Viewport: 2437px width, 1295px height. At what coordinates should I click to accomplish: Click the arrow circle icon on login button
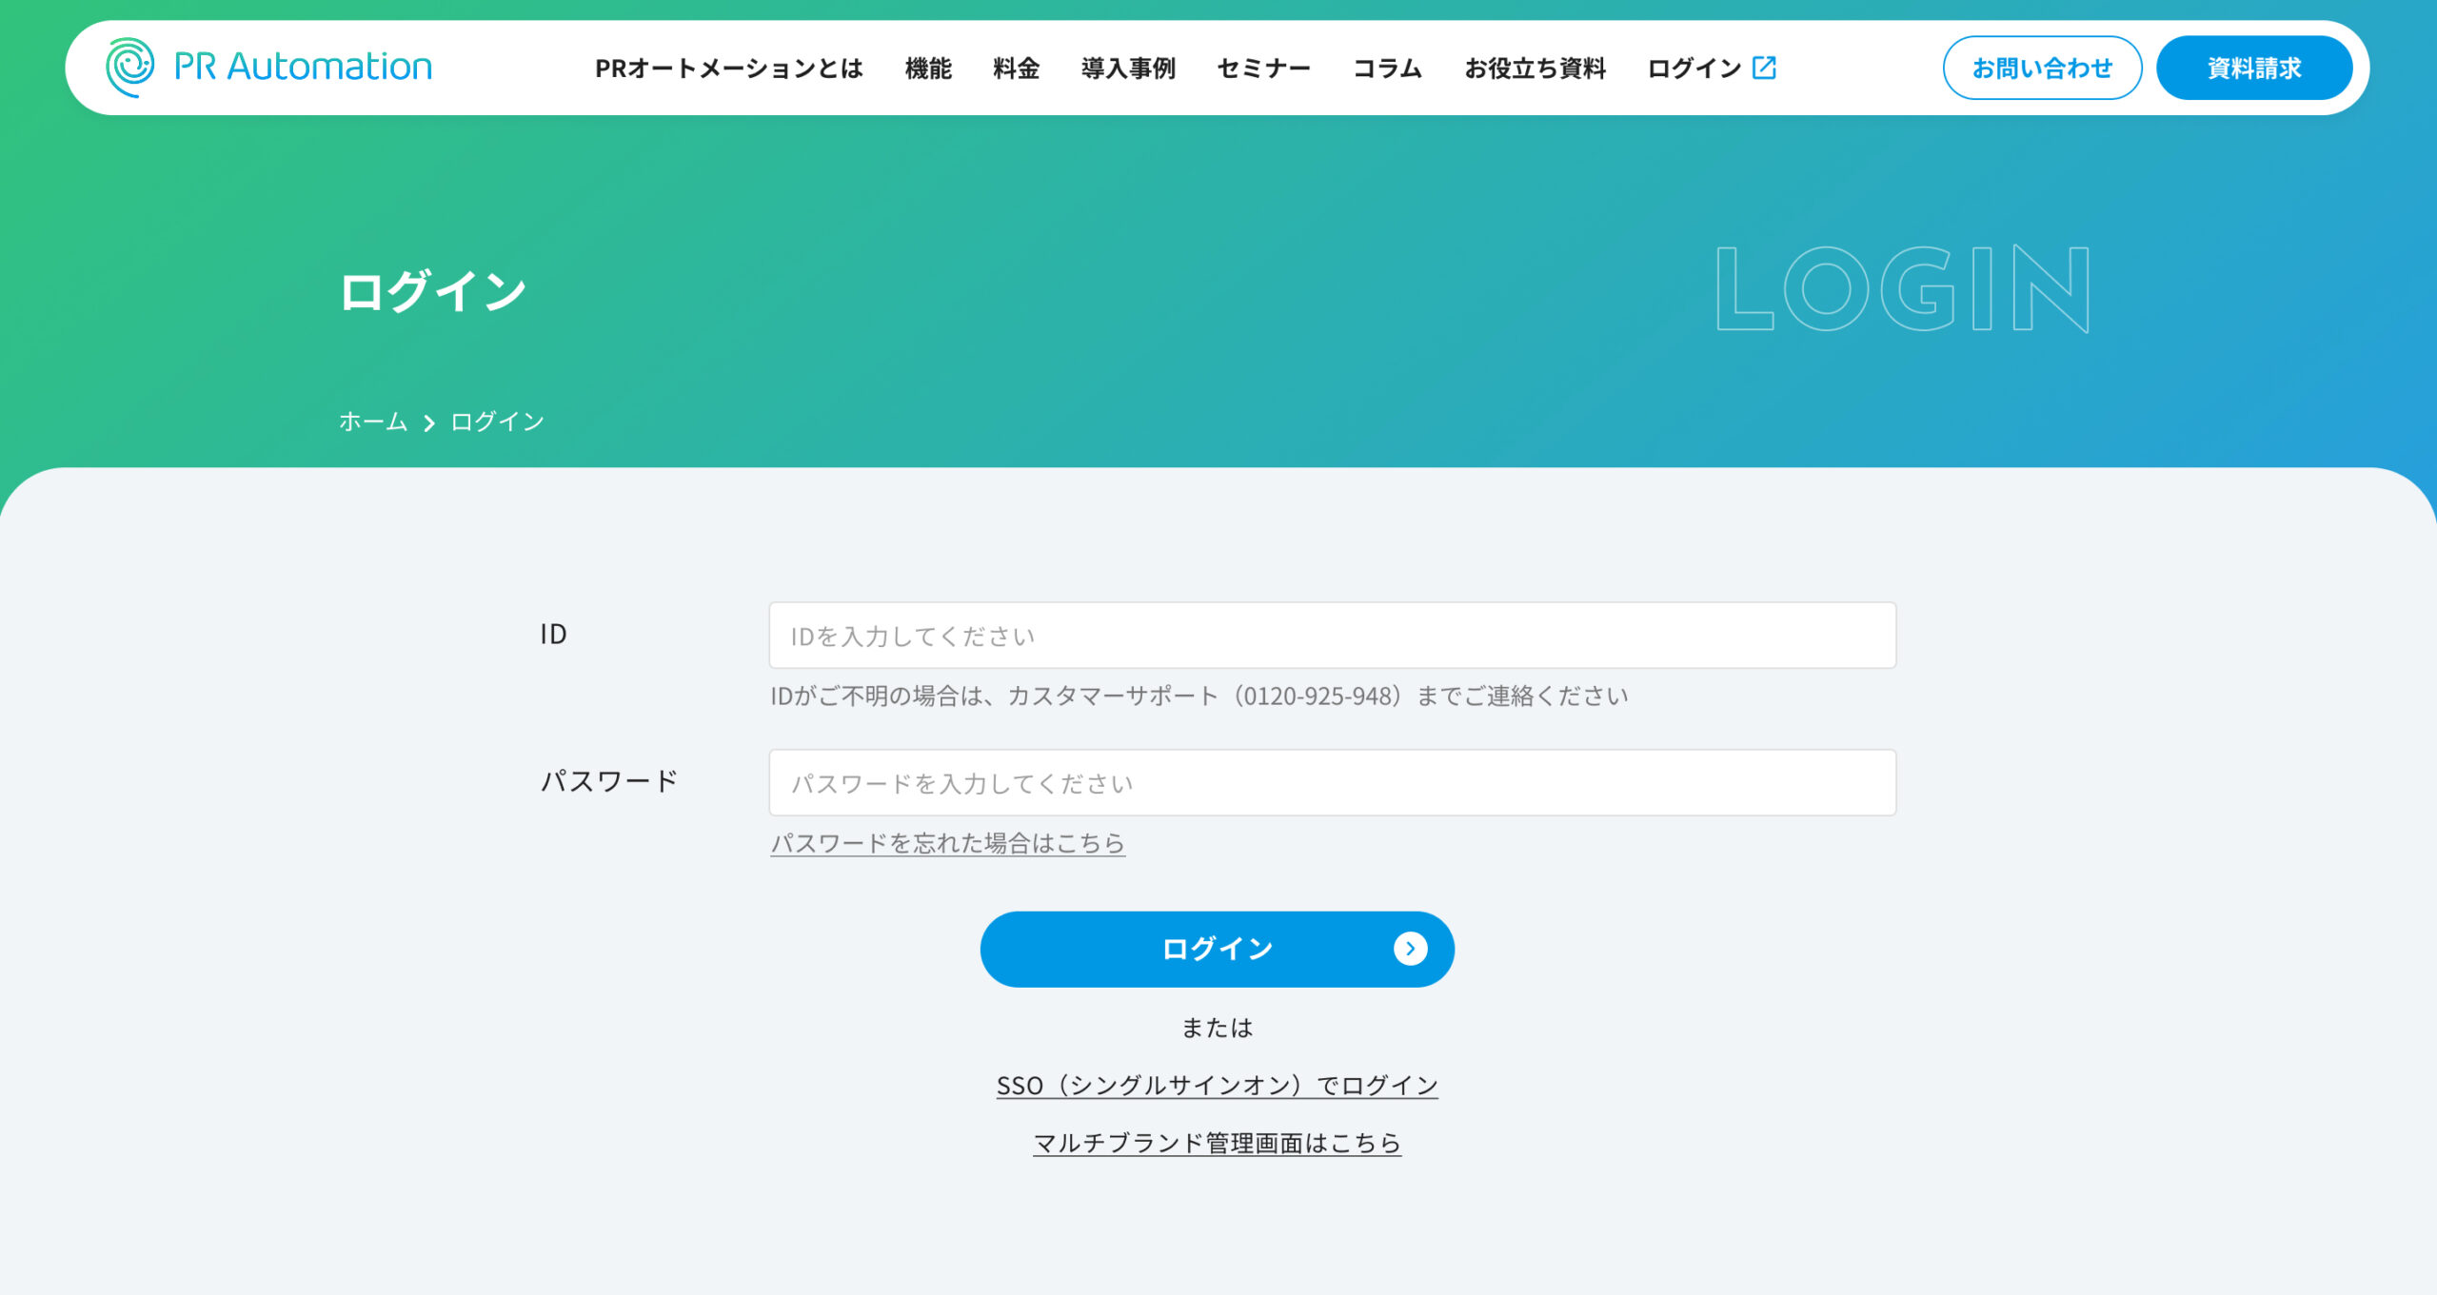point(1410,949)
